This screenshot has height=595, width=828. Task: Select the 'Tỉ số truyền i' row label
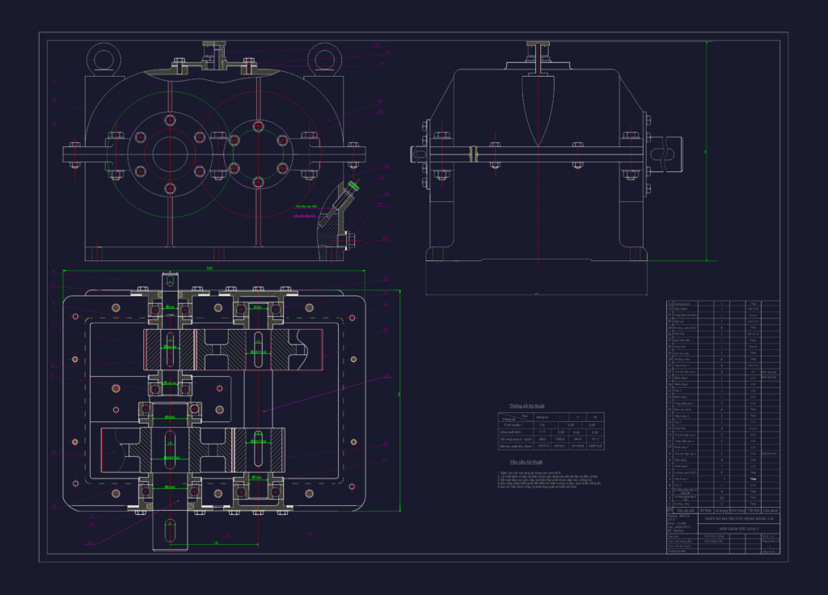click(512, 424)
